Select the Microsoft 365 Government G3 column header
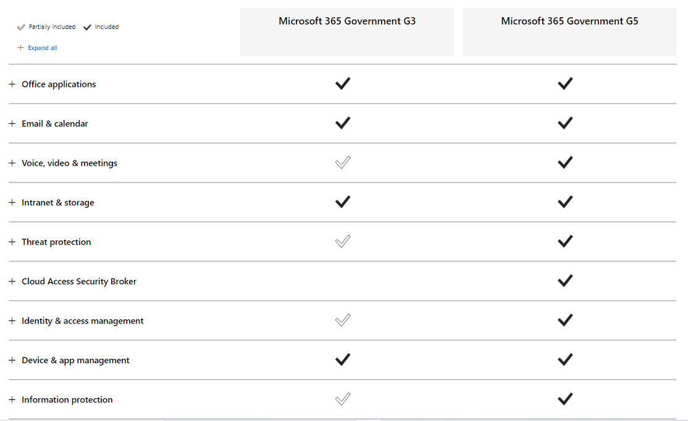 click(x=346, y=20)
